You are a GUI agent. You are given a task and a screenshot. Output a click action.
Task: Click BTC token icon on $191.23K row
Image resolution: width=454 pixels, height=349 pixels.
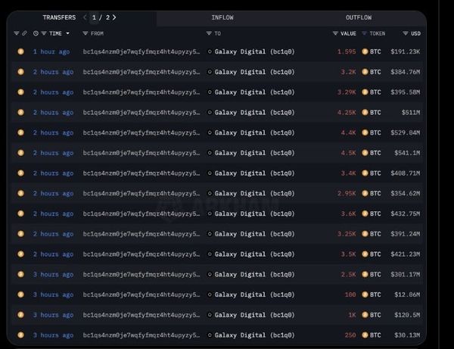click(365, 51)
